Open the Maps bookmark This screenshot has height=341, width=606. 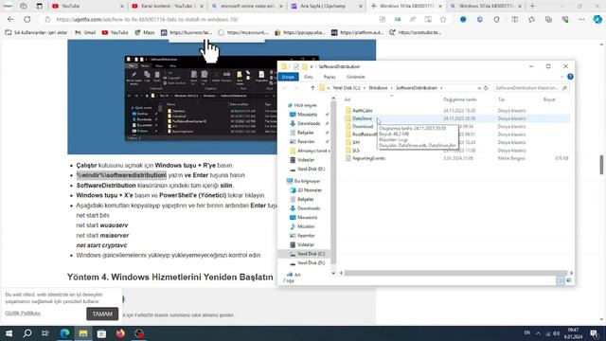pyautogui.click(x=145, y=32)
